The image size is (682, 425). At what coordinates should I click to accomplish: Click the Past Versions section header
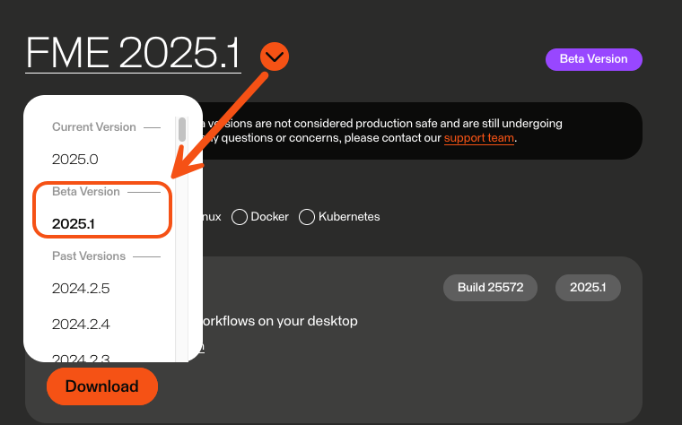89,256
